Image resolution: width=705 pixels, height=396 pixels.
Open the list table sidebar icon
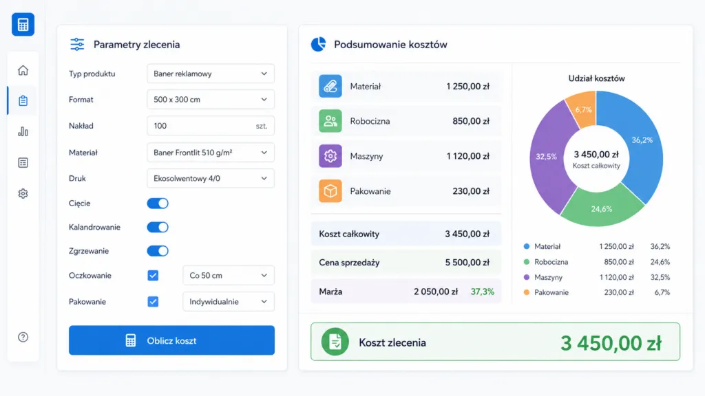(23, 162)
